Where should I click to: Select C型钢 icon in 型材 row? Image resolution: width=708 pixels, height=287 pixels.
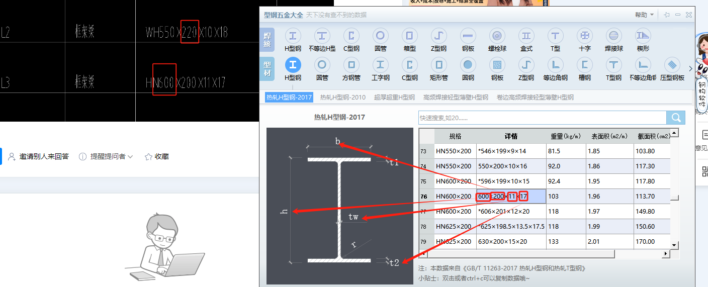click(x=410, y=65)
